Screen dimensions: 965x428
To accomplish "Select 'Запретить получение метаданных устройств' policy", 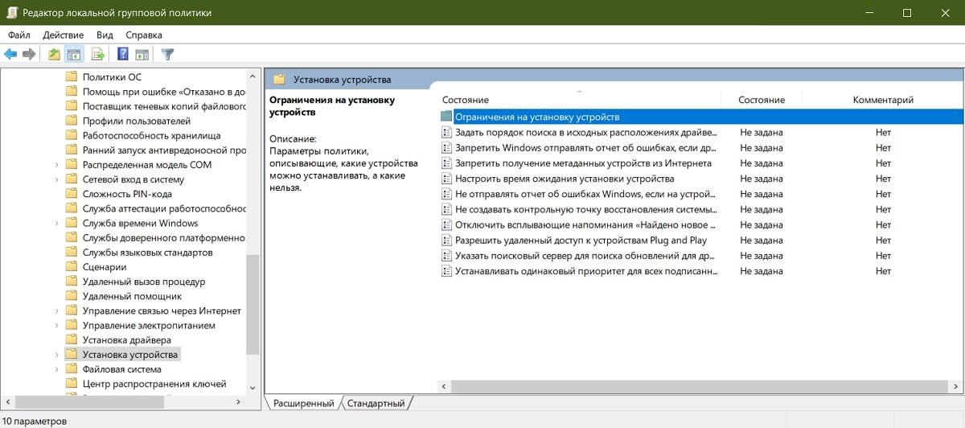I will click(583, 163).
